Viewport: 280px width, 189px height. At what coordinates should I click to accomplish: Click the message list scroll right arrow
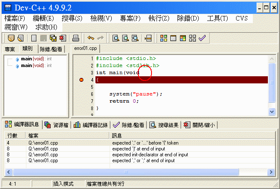pyautogui.click(x=271, y=172)
